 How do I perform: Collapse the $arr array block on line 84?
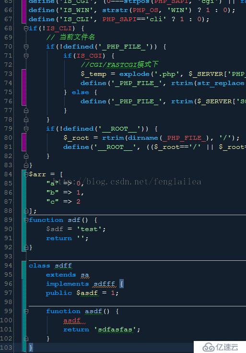coord(26,174)
